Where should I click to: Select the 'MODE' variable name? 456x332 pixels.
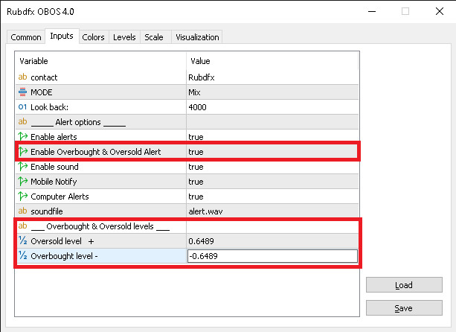tap(42, 92)
